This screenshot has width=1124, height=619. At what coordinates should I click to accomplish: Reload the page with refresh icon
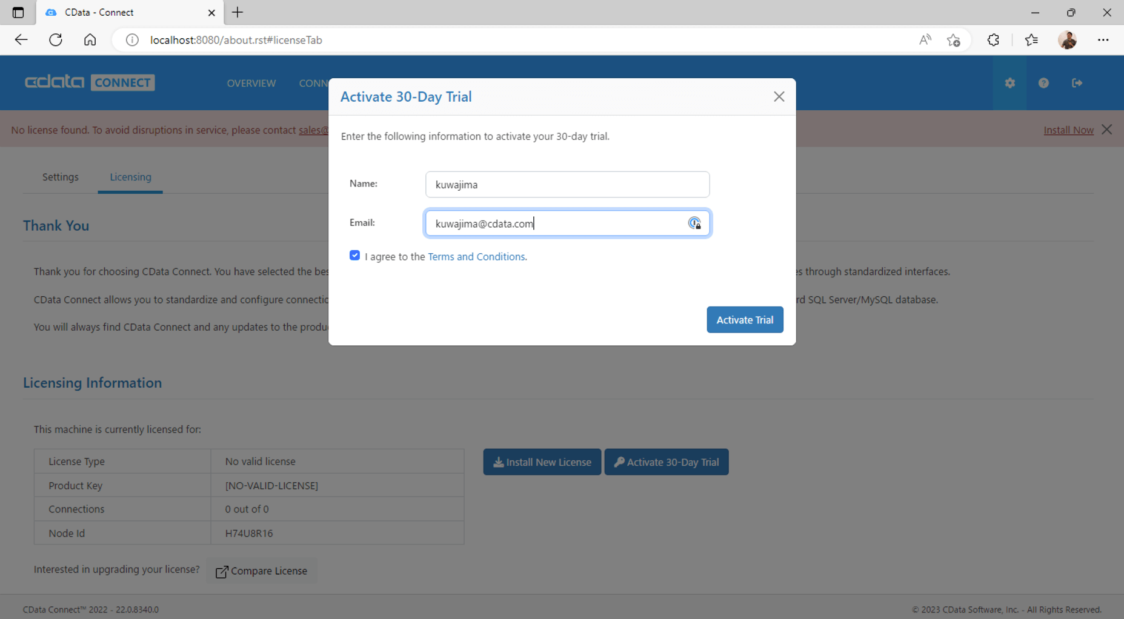56,40
